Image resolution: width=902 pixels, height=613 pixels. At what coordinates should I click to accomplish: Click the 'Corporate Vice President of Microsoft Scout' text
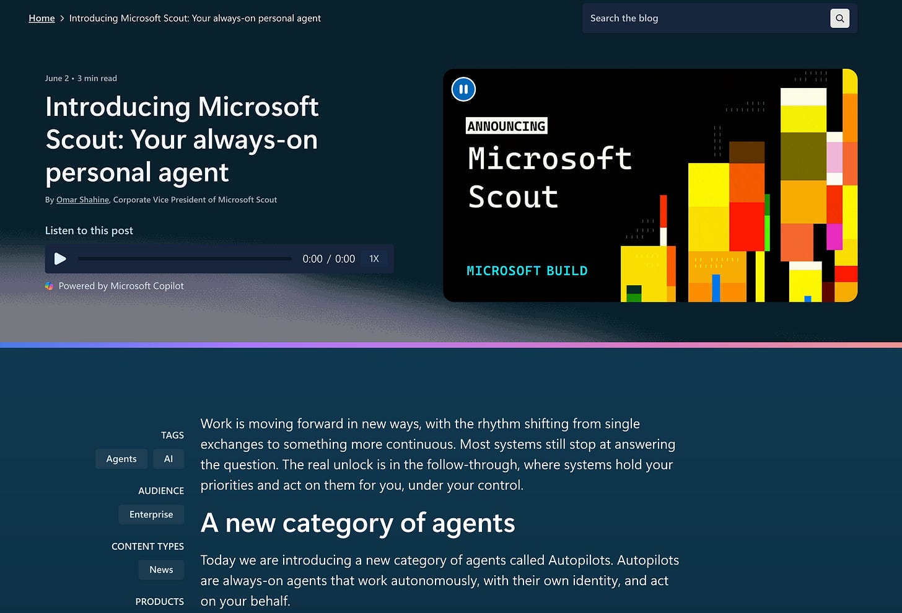pyautogui.click(x=195, y=200)
